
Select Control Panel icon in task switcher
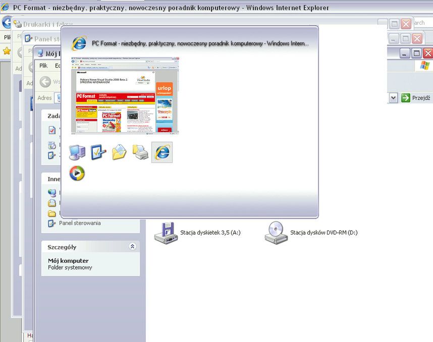tap(98, 152)
